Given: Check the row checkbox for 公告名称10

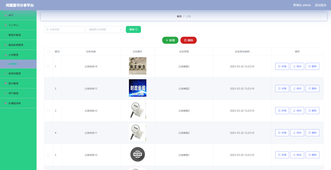Looking at the screenshot, I should (48, 155).
